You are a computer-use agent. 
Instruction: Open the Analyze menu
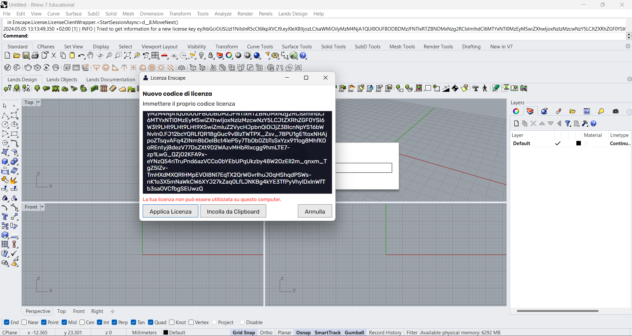pyautogui.click(x=223, y=14)
